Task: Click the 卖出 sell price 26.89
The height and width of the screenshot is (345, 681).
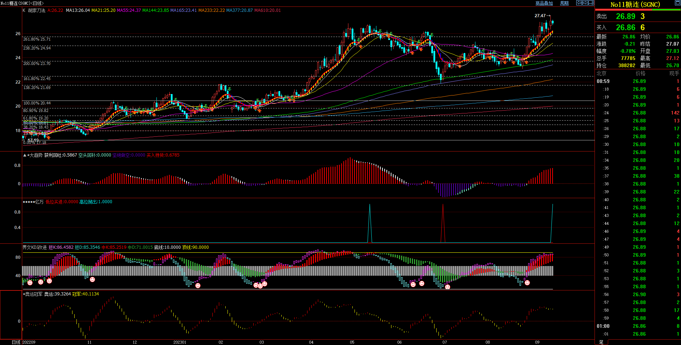Action: [x=625, y=17]
